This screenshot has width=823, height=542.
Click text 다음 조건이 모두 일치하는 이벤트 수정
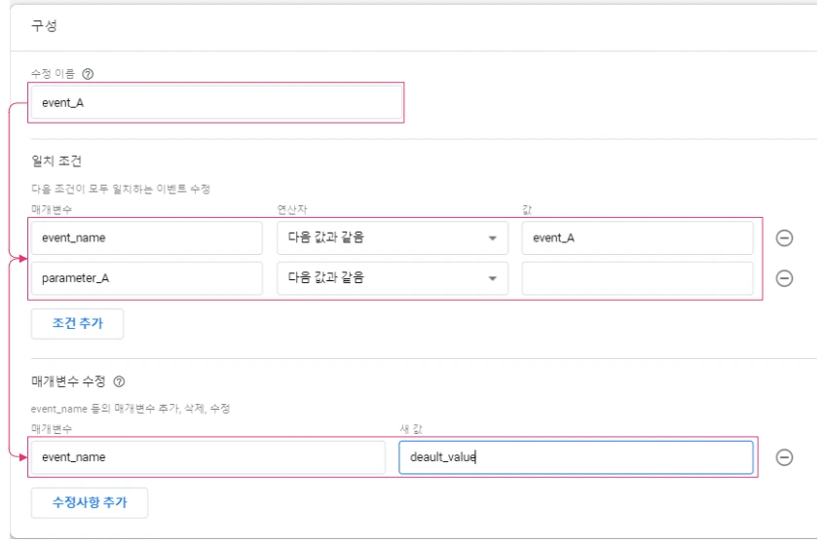pyautogui.click(x=121, y=189)
